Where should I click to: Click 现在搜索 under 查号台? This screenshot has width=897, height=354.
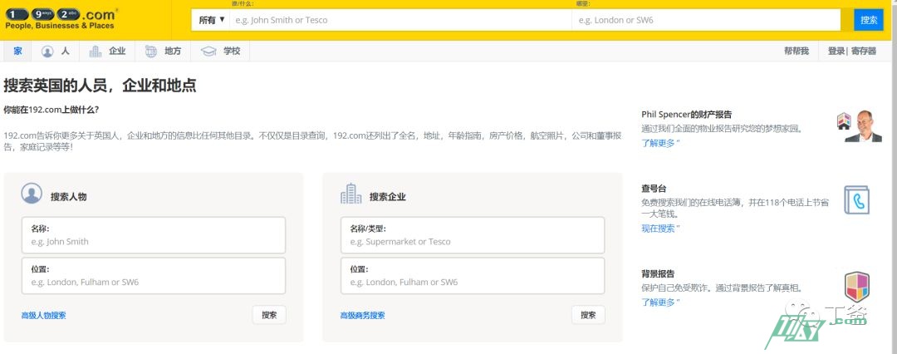point(660,228)
